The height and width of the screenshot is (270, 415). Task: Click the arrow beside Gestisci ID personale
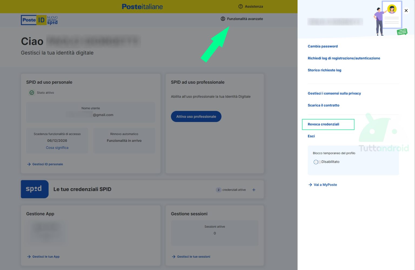point(29,164)
